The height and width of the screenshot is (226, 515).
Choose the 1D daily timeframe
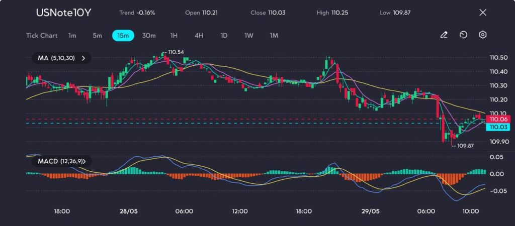224,36
